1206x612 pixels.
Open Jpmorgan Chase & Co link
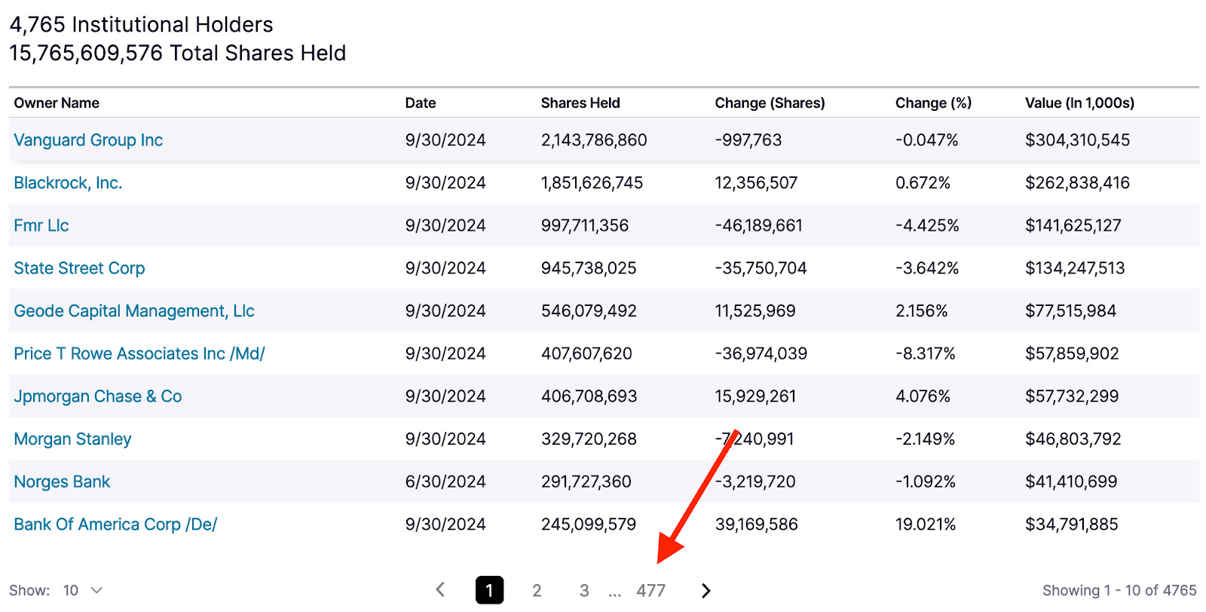[x=98, y=396]
